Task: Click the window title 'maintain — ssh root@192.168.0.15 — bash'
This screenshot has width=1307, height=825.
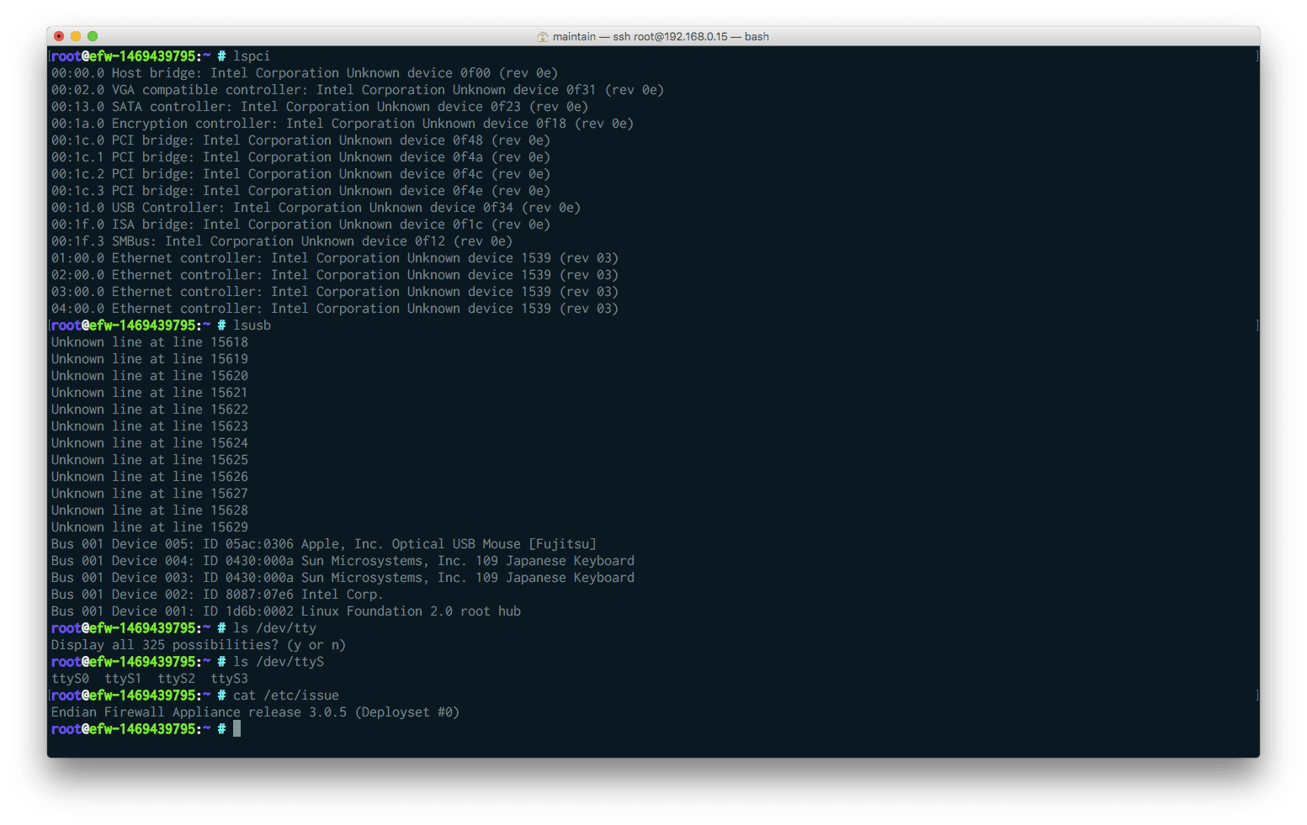Action: 661,36
